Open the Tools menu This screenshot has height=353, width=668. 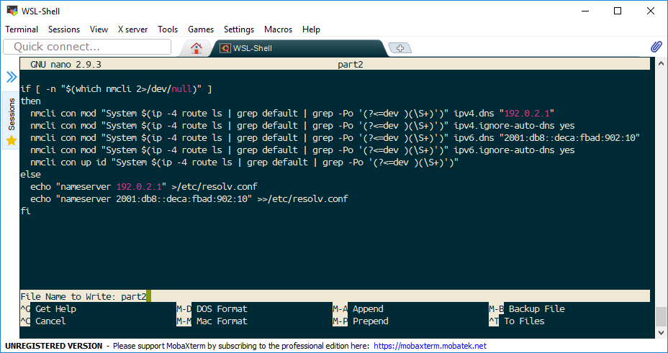(168, 29)
